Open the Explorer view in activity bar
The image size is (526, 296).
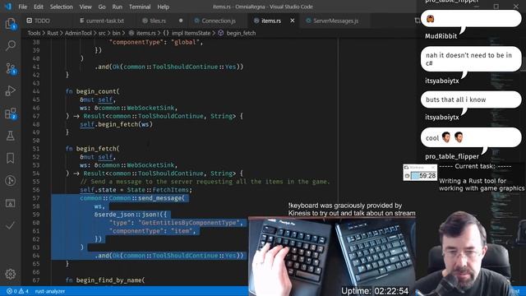(11, 24)
